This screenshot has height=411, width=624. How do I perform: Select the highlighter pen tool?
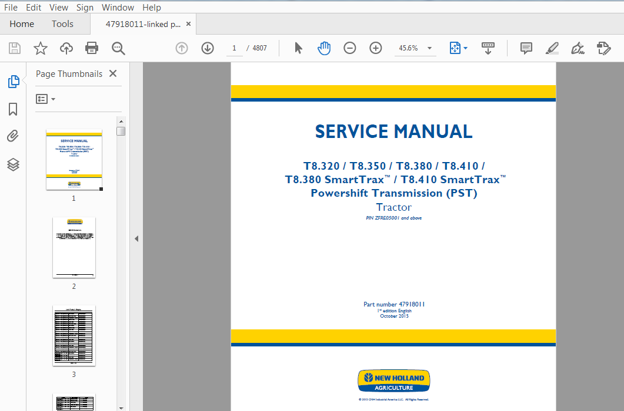tap(552, 48)
